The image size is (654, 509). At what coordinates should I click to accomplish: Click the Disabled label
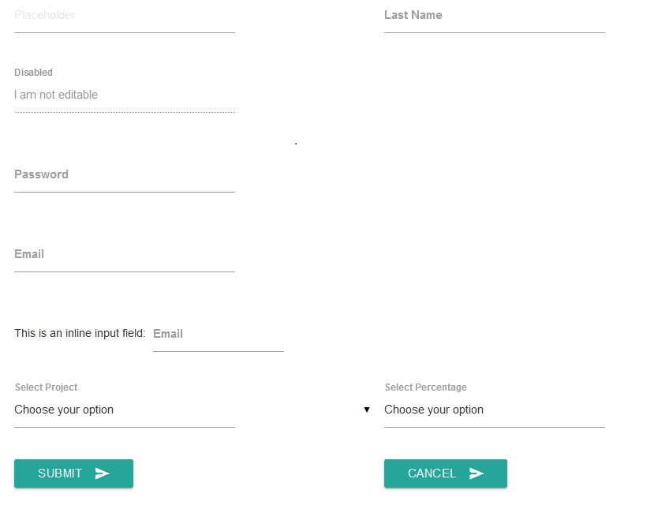(x=33, y=72)
